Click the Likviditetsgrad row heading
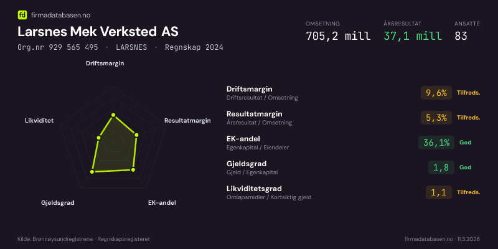Image resolution: width=498 pixels, height=249 pixels. pos(254,189)
